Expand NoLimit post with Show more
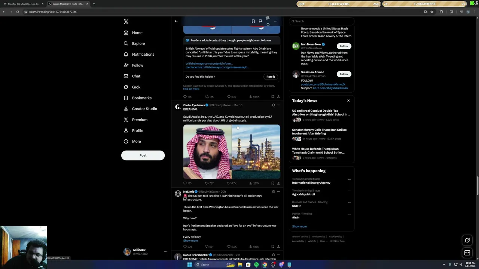Screen dimensions: 479x269 tap(190, 241)
